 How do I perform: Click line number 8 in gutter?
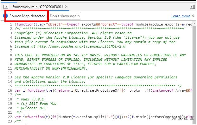point(11,55)
